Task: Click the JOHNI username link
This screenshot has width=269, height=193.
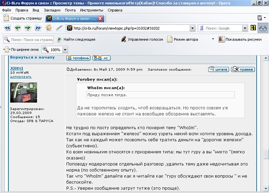Action: point(16,68)
